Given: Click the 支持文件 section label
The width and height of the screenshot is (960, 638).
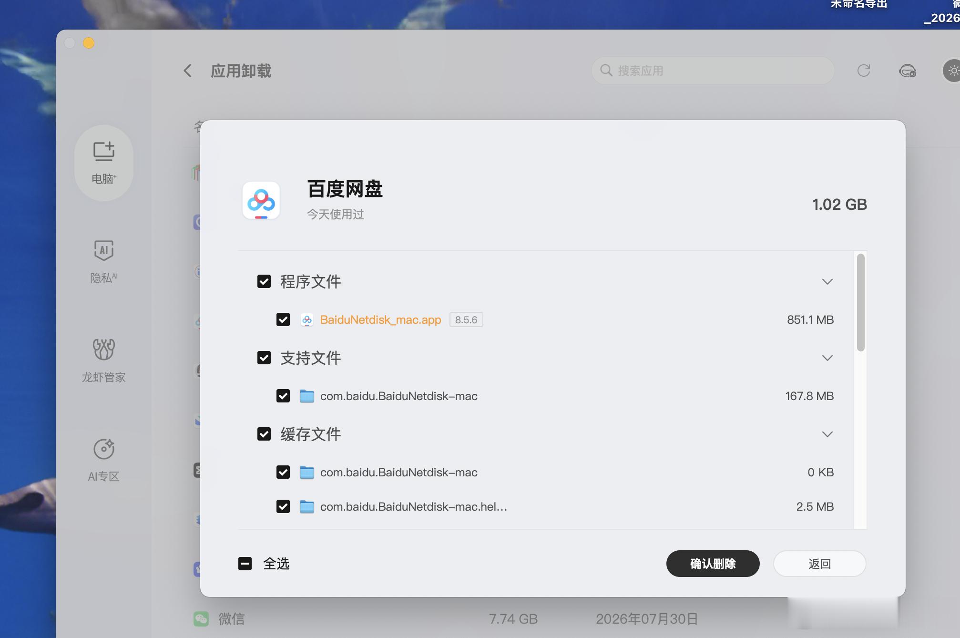Looking at the screenshot, I should [x=311, y=358].
